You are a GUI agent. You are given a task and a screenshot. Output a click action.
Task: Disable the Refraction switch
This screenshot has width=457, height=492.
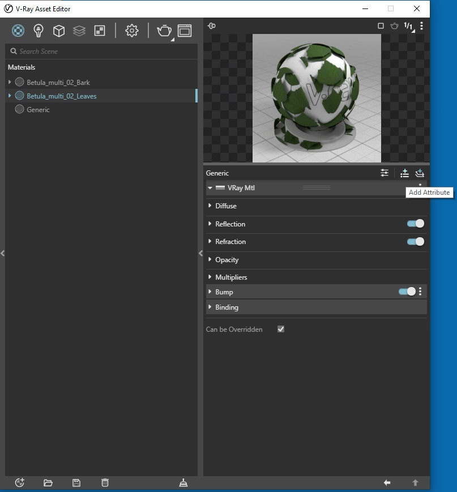(x=416, y=242)
